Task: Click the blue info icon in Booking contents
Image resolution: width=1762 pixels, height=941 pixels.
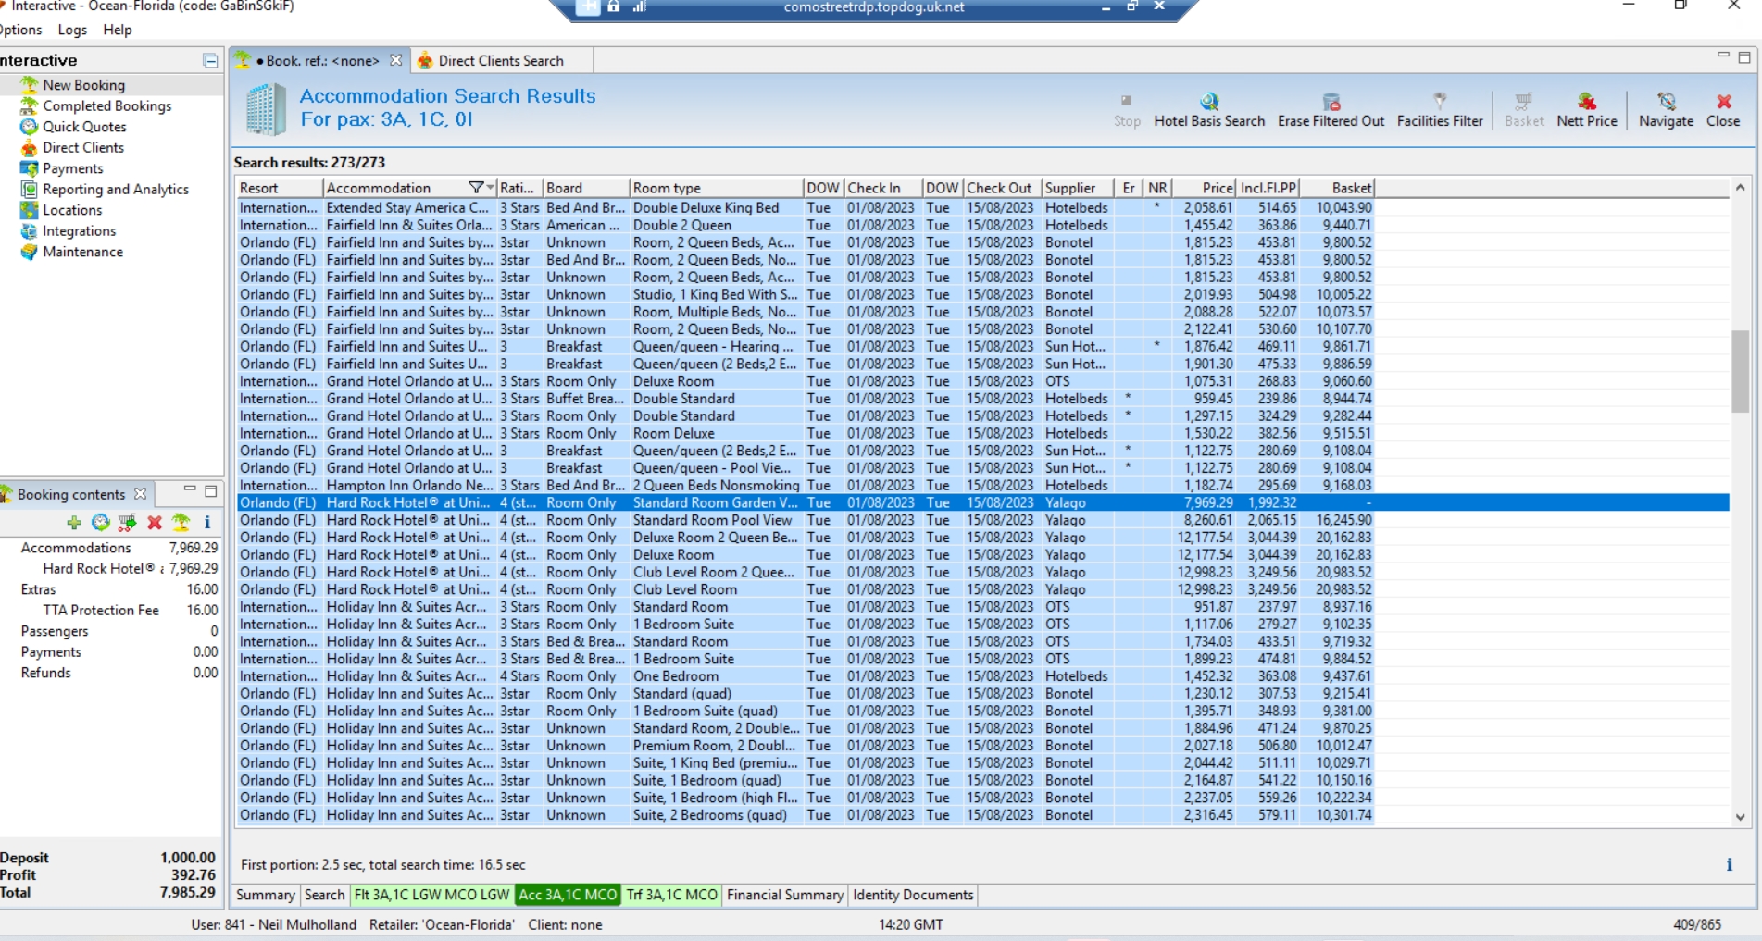Action: [207, 523]
